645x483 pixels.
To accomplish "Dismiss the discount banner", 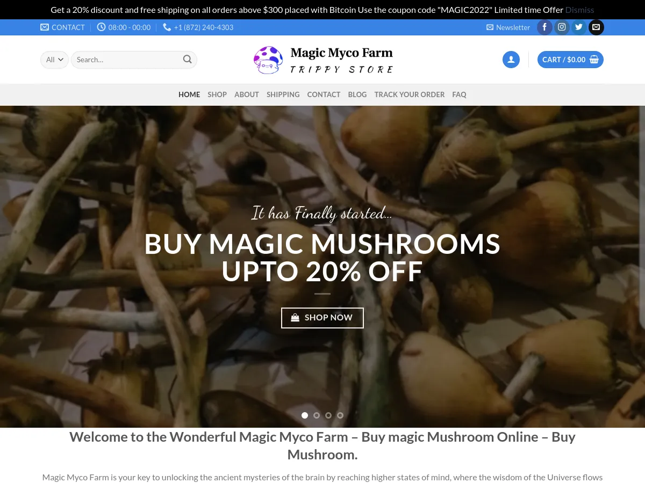I will (x=579, y=9).
